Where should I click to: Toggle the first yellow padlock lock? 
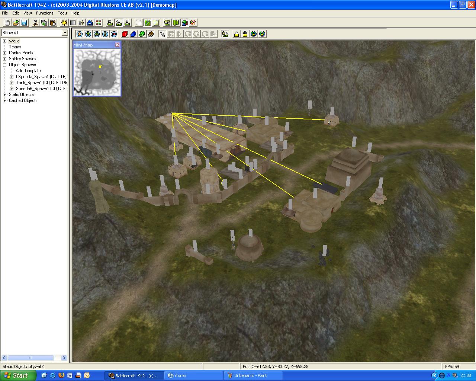coord(236,34)
